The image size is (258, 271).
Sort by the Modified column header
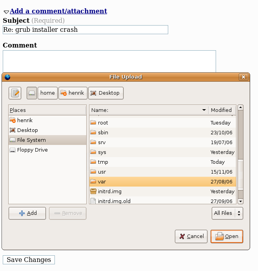pos(222,110)
